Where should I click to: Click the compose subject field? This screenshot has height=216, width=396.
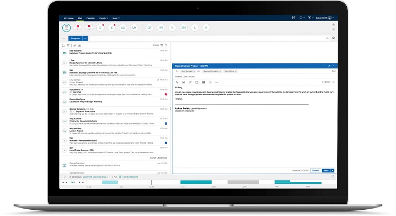click(255, 76)
